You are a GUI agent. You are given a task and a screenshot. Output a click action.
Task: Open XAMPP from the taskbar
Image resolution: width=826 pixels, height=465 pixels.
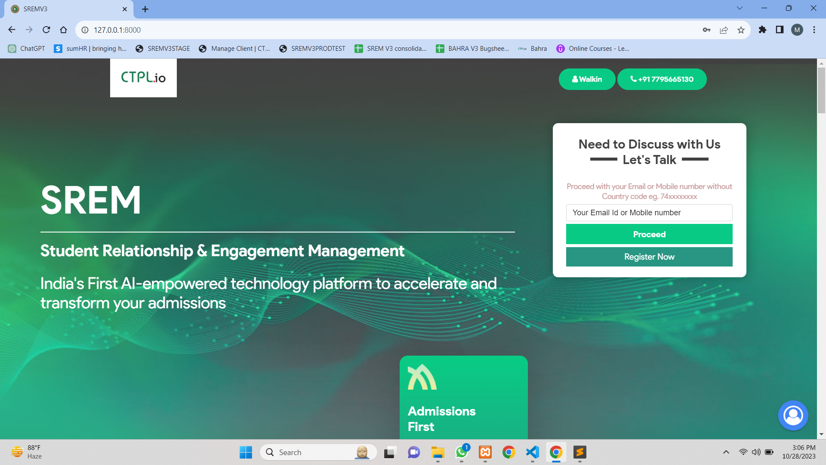point(485,452)
